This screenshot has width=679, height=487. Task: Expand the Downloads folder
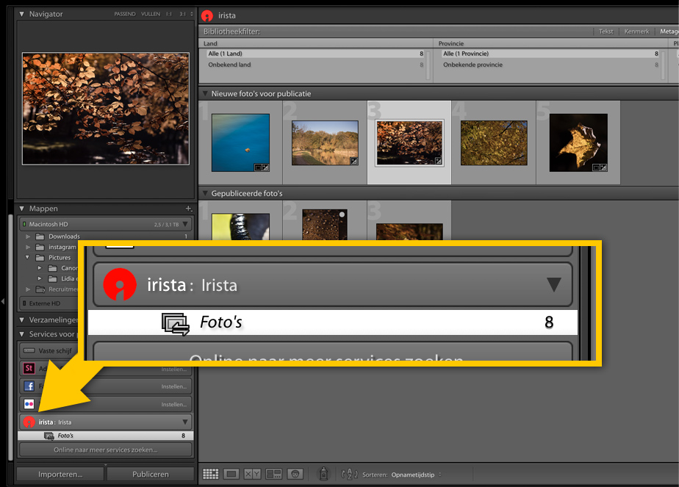click(x=29, y=237)
